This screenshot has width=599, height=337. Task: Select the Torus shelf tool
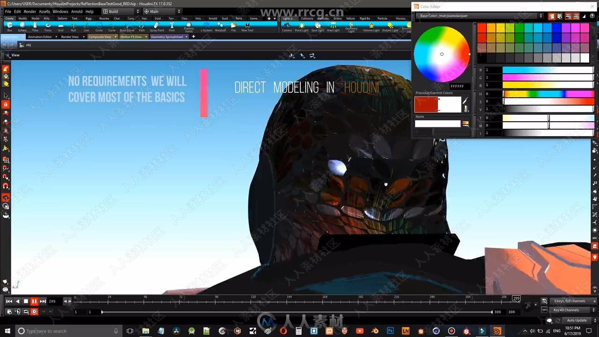pyautogui.click(x=48, y=26)
